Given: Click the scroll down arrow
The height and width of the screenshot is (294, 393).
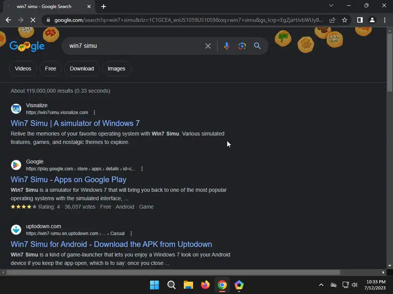Looking at the screenshot, I should [x=390, y=266].
